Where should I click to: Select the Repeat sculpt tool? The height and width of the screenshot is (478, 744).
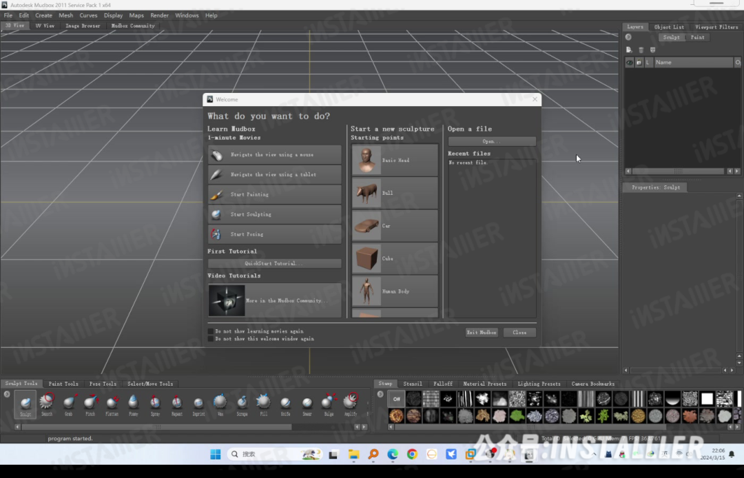click(x=176, y=404)
